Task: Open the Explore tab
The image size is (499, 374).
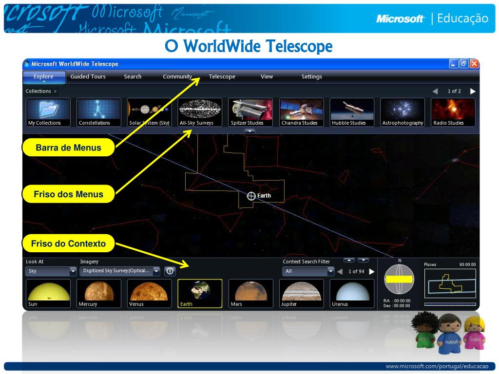Action: pos(44,77)
